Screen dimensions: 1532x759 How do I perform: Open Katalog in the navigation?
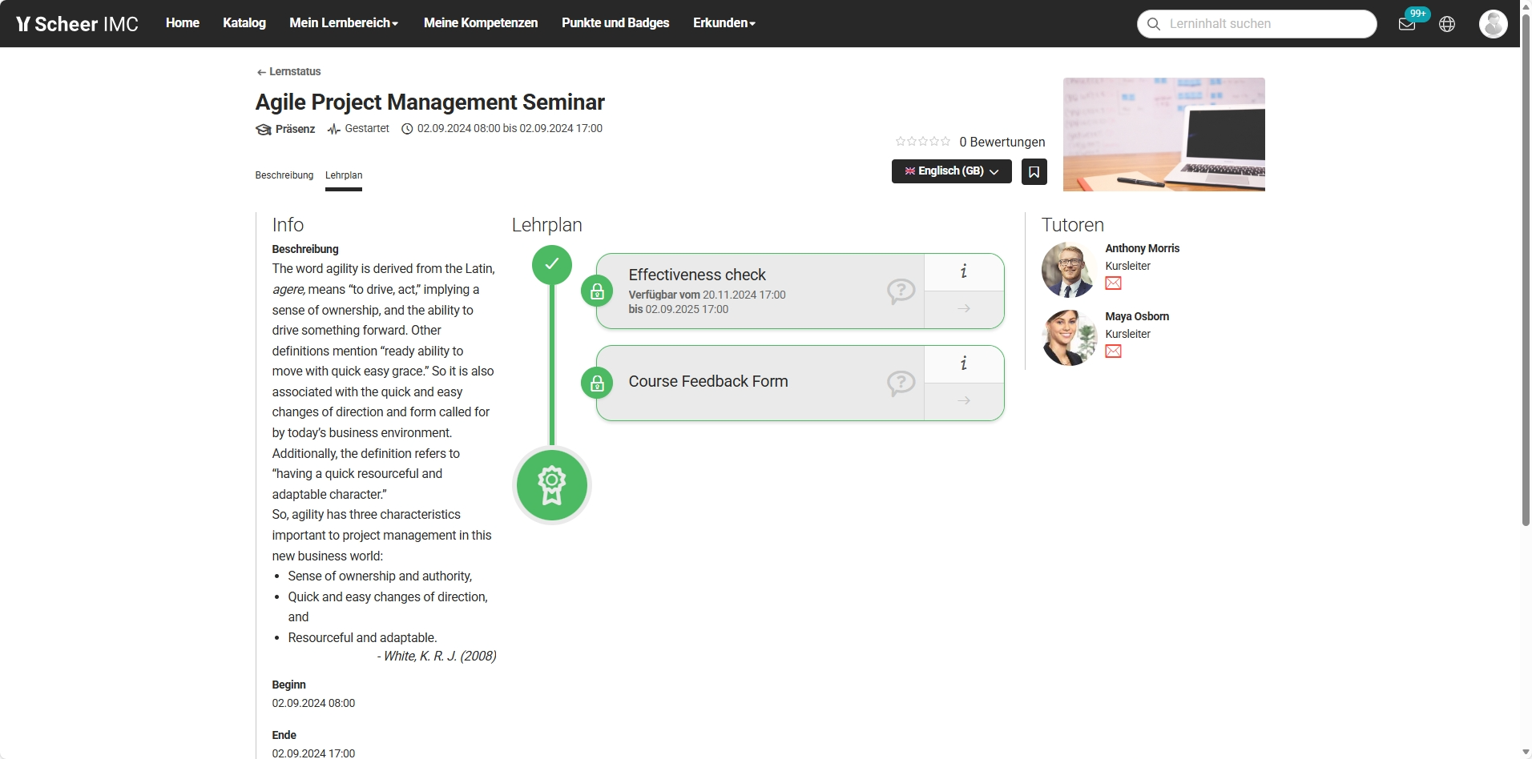click(x=244, y=23)
